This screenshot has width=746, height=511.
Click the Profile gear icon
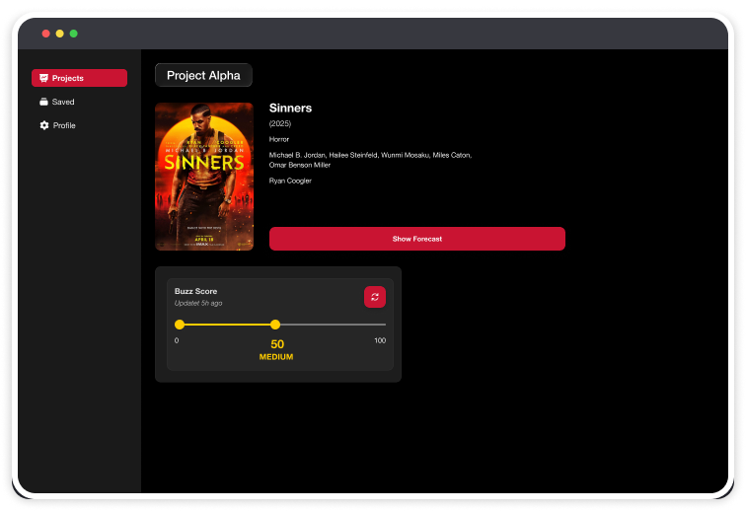pyautogui.click(x=44, y=125)
